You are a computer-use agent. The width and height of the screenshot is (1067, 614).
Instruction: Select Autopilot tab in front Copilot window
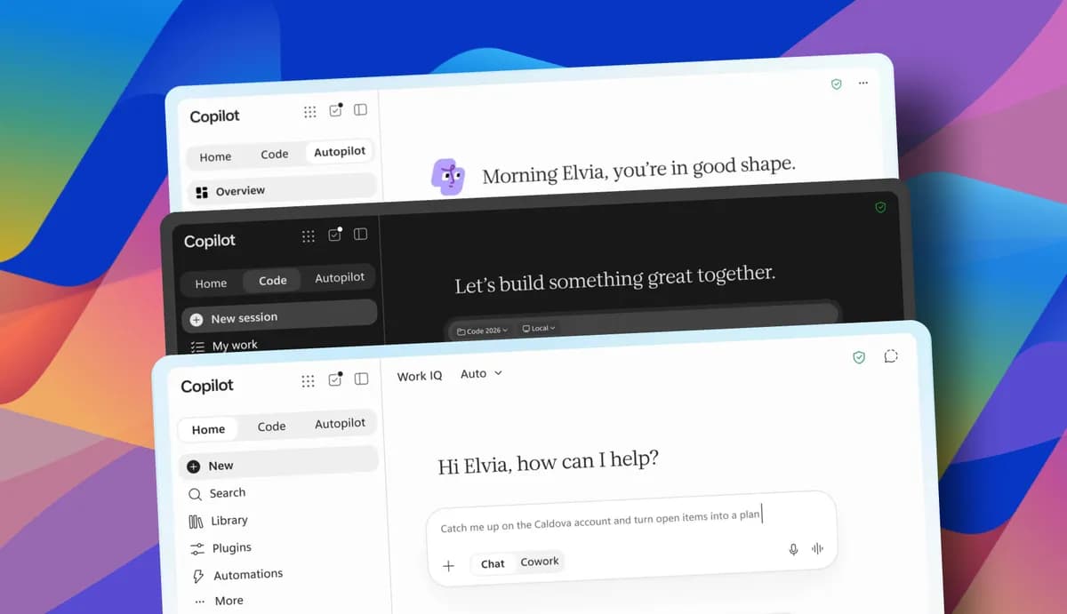pyautogui.click(x=340, y=424)
